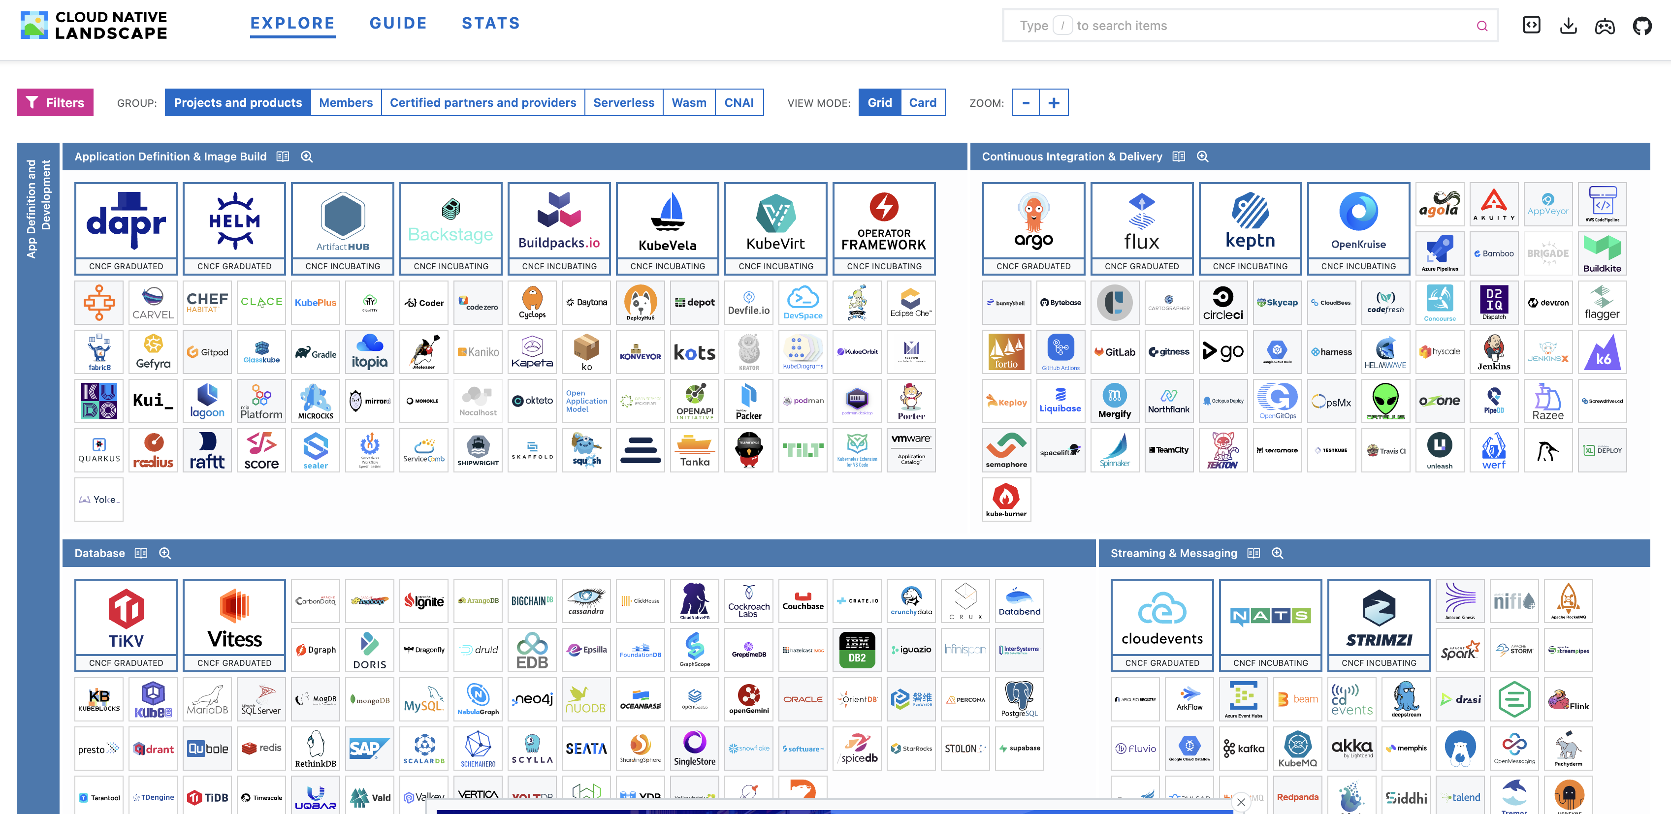
Task: Select the Jenkins logo tile
Action: point(1493,351)
